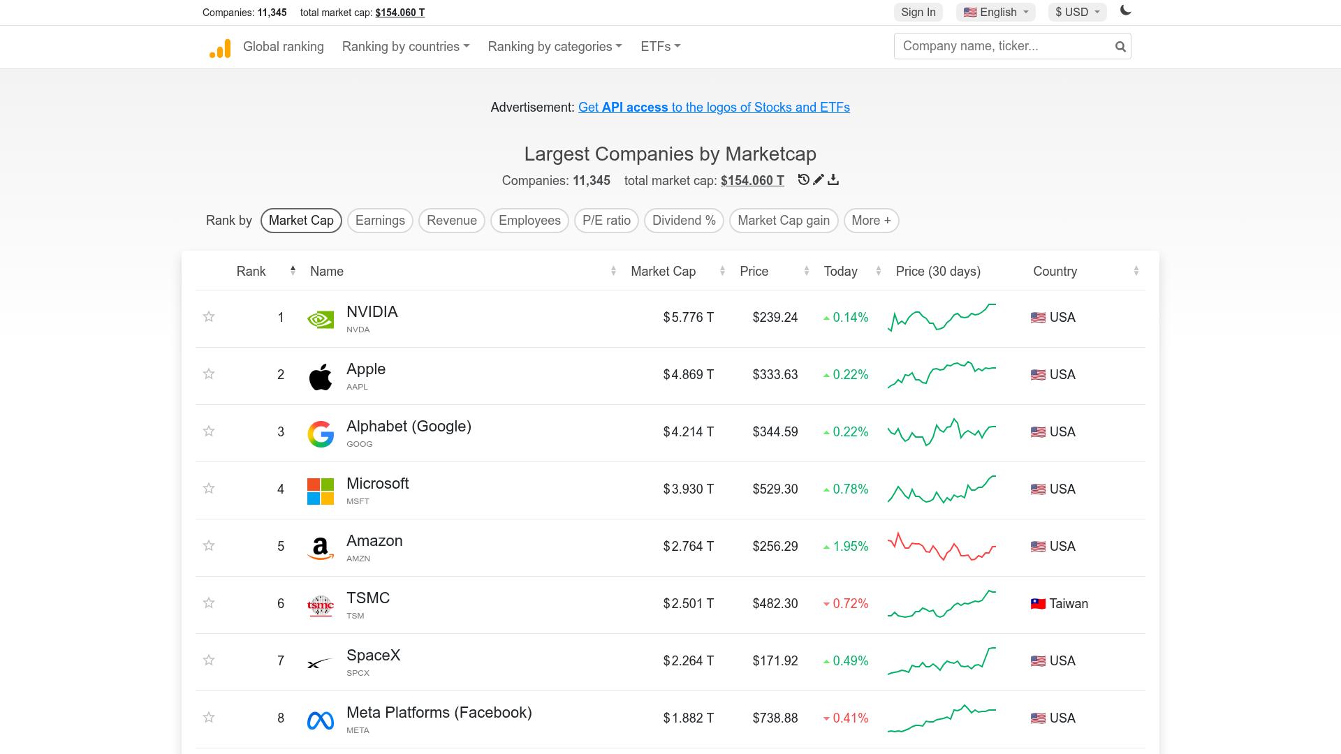The width and height of the screenshot is (1341, 754).
Task: Open the market cap history icon
Action: click(x=803, y=179)
